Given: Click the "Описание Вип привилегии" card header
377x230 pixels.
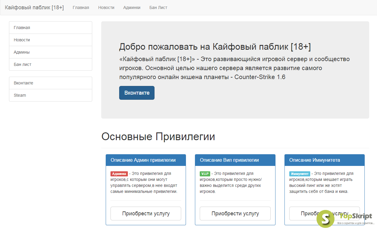Looking at the screenshot, I should [235, 160].
